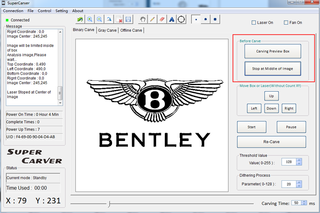The height and width of the screenshot is (213, 320).
Task: Click the 'Complete Times : 0' text
Action: pos(23,122)
